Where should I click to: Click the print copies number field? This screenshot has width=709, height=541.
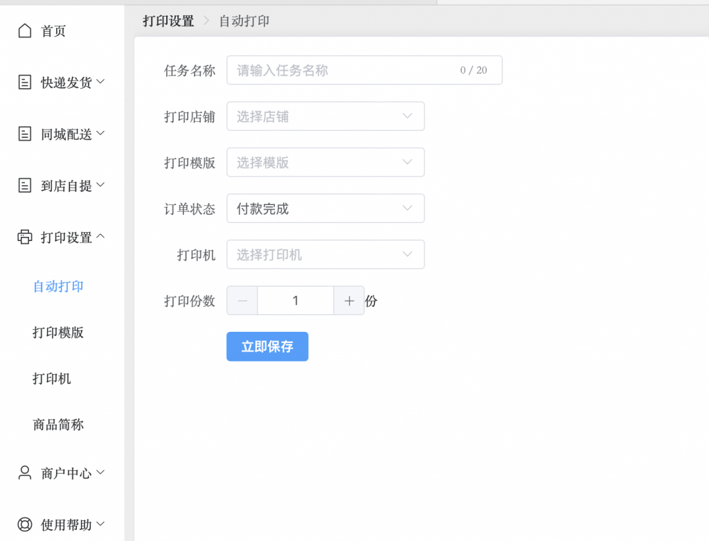click(296, 301)
